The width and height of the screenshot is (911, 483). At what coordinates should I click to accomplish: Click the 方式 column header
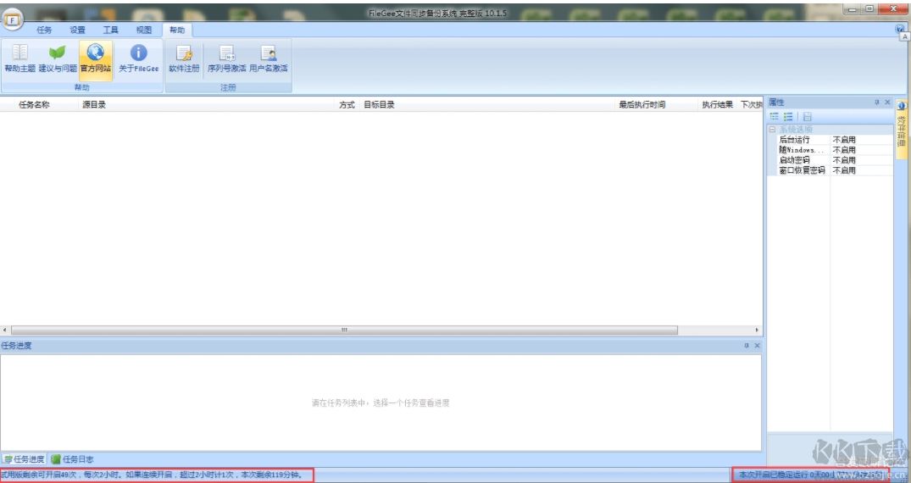(347, 104)
